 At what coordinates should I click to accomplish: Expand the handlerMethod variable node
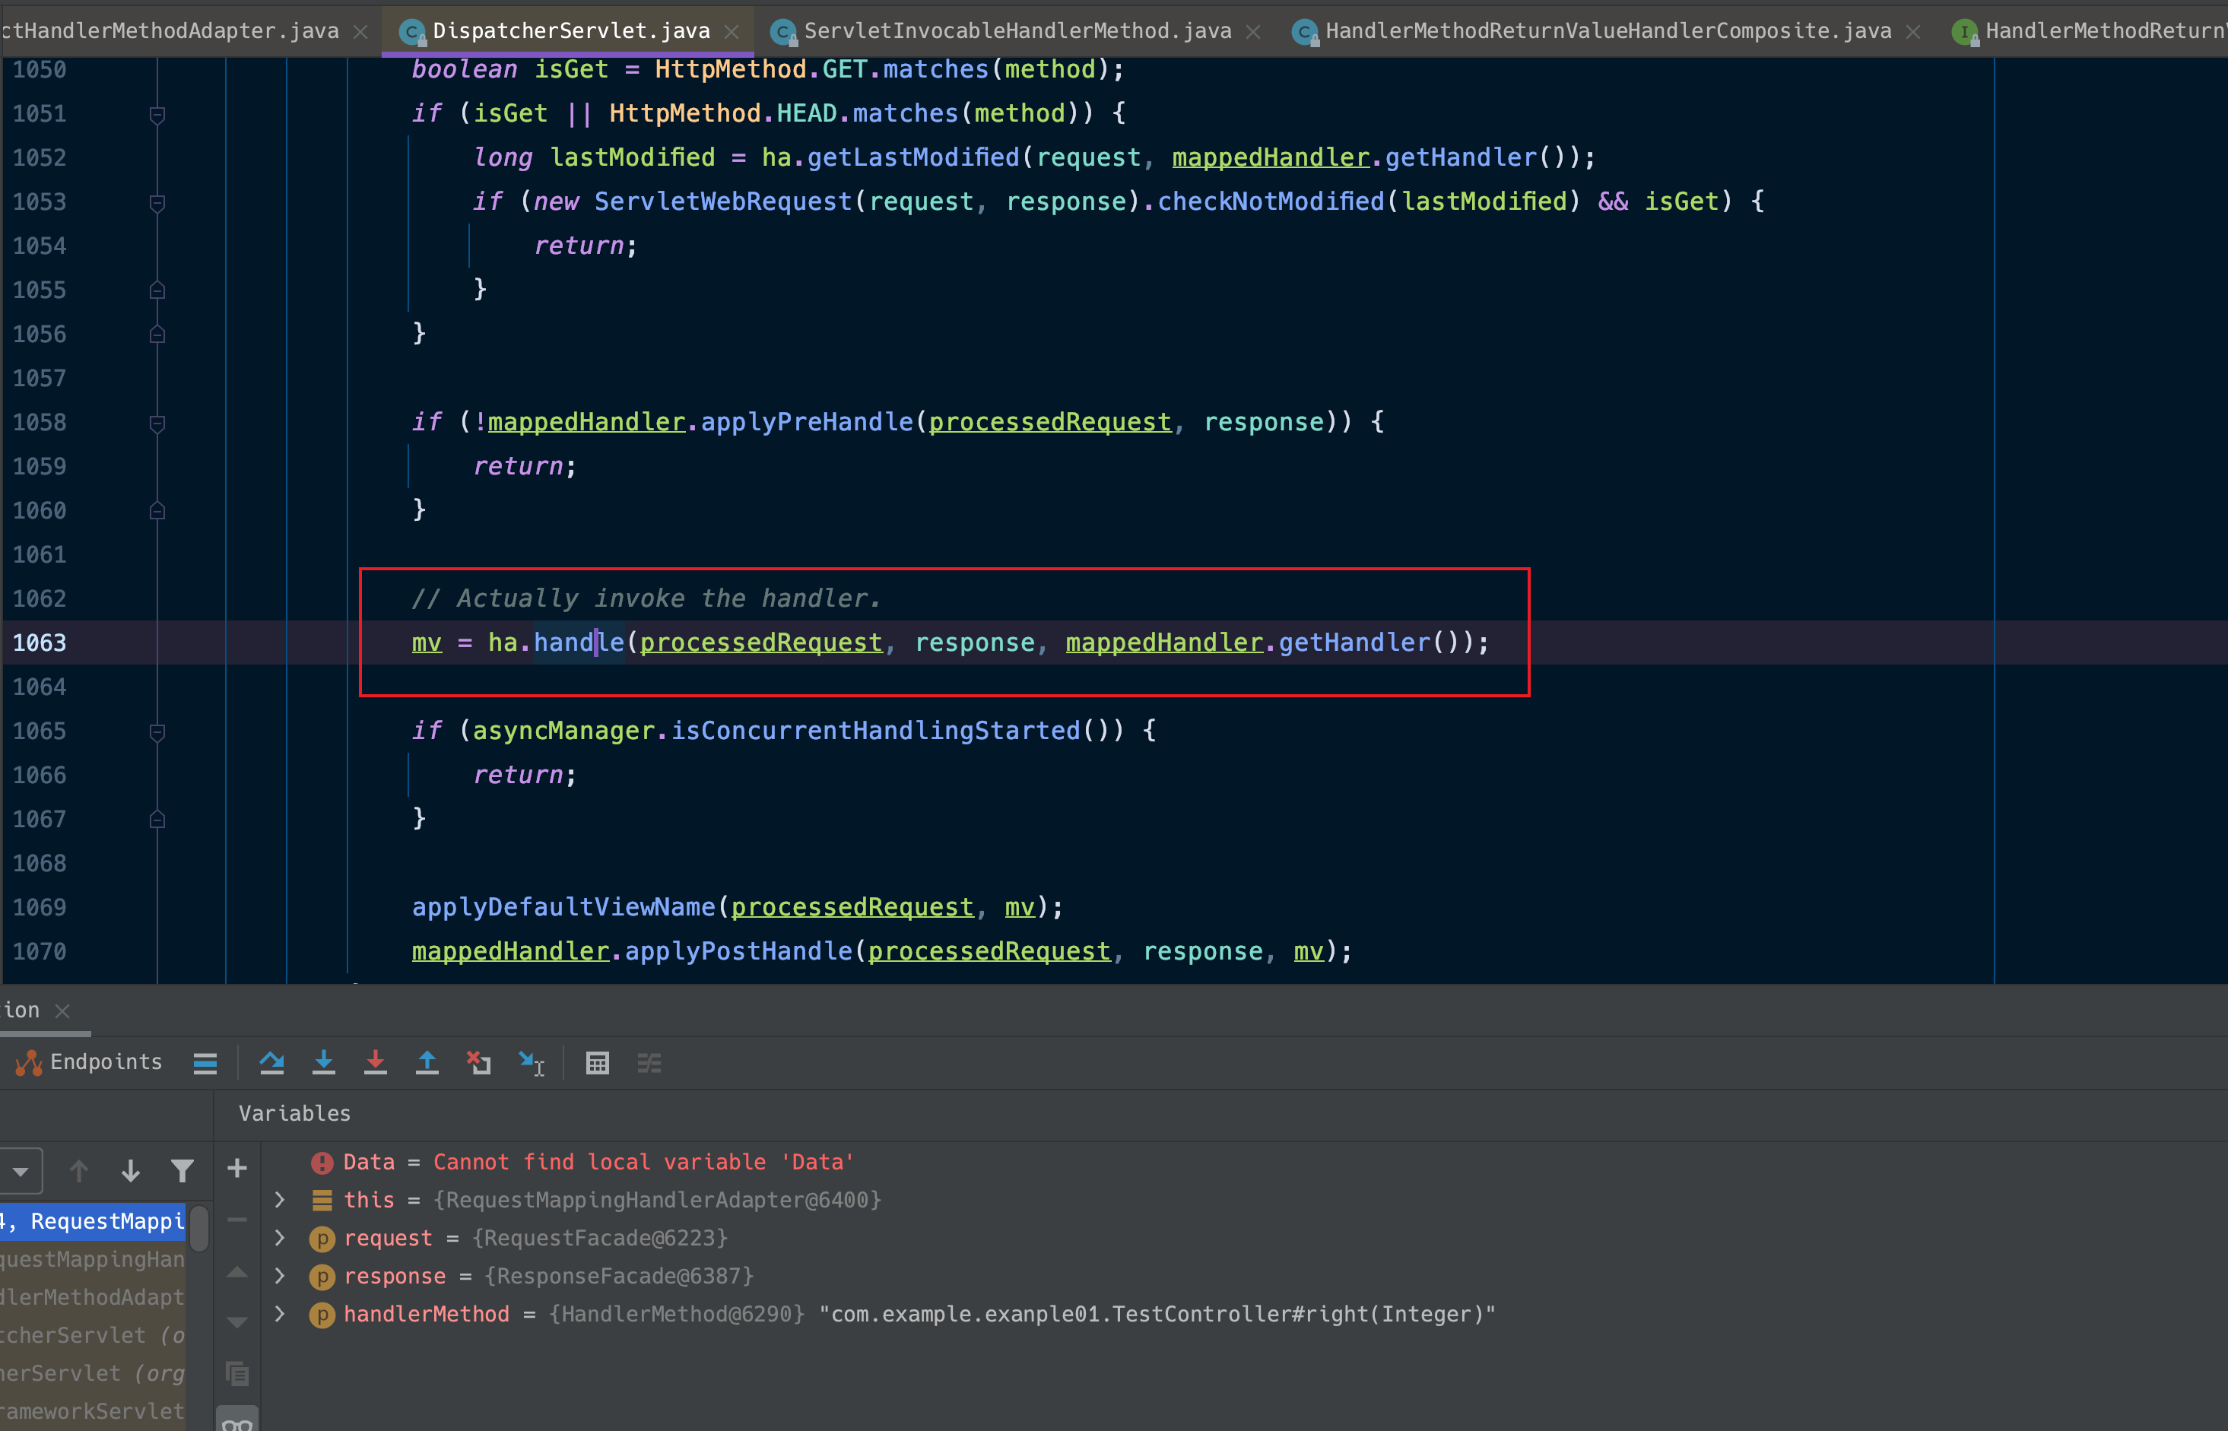click(280, 1314)
